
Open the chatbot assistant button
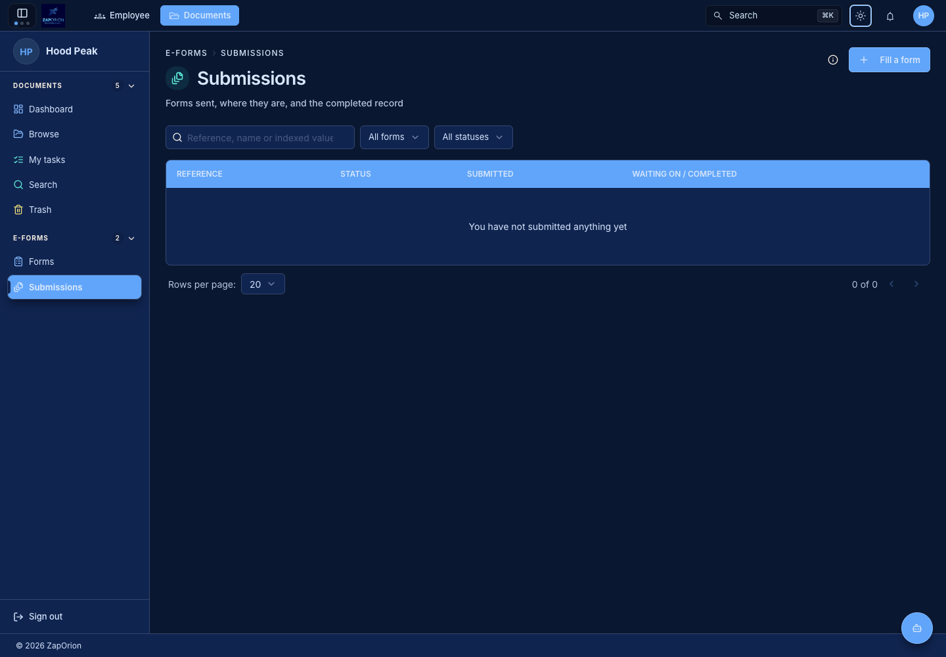[917, 628]
